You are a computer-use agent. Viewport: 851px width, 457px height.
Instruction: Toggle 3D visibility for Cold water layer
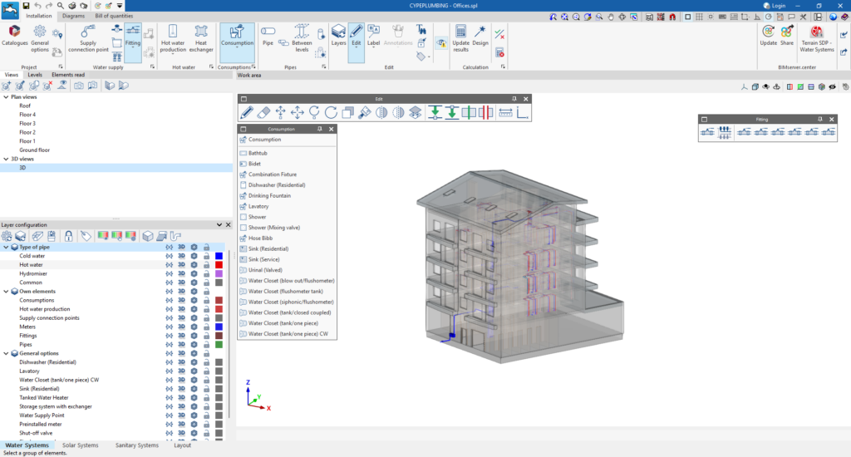180,256
